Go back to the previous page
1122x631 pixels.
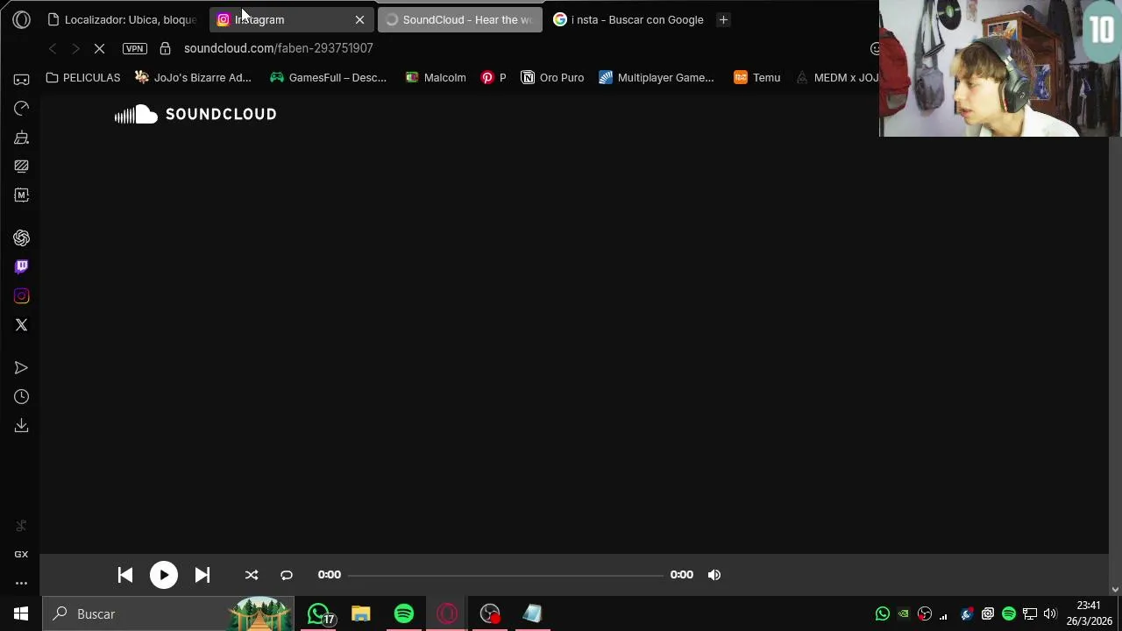53,48
